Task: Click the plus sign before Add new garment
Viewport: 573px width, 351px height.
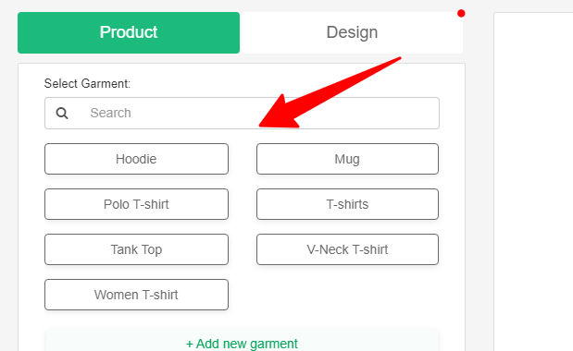Action: [189, 344]
